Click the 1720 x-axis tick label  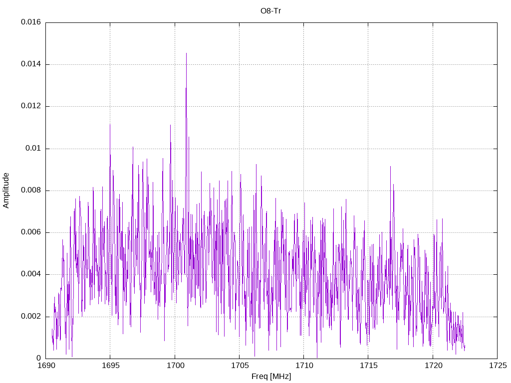tap(434, 366)
